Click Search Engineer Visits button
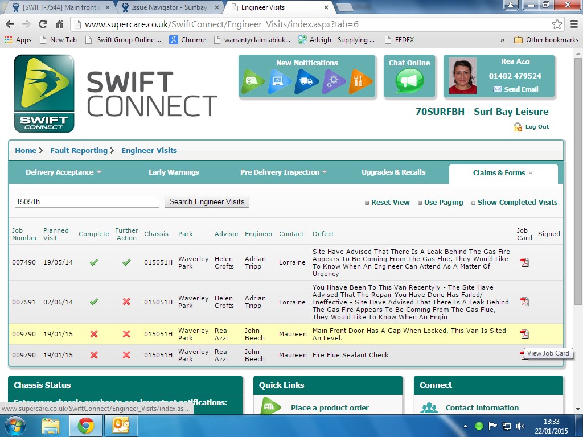 click(x=207, y=202)
